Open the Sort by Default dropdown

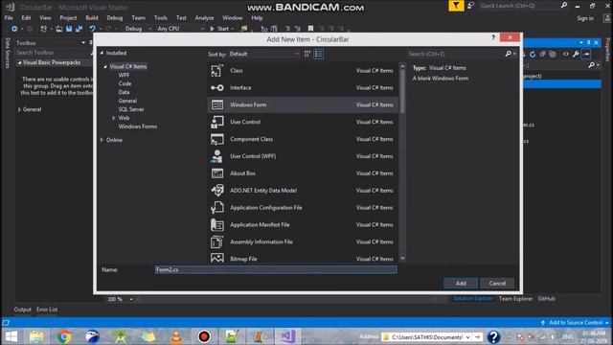[x=264, y=54]
